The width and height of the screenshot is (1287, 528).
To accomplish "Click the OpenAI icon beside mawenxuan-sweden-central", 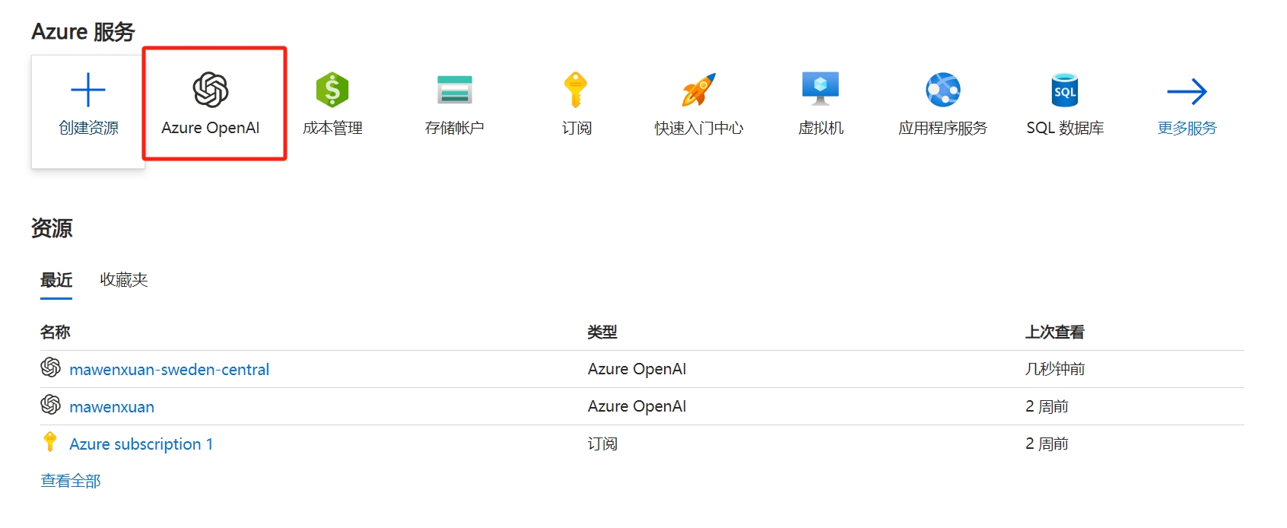I will tap(51, 367).
